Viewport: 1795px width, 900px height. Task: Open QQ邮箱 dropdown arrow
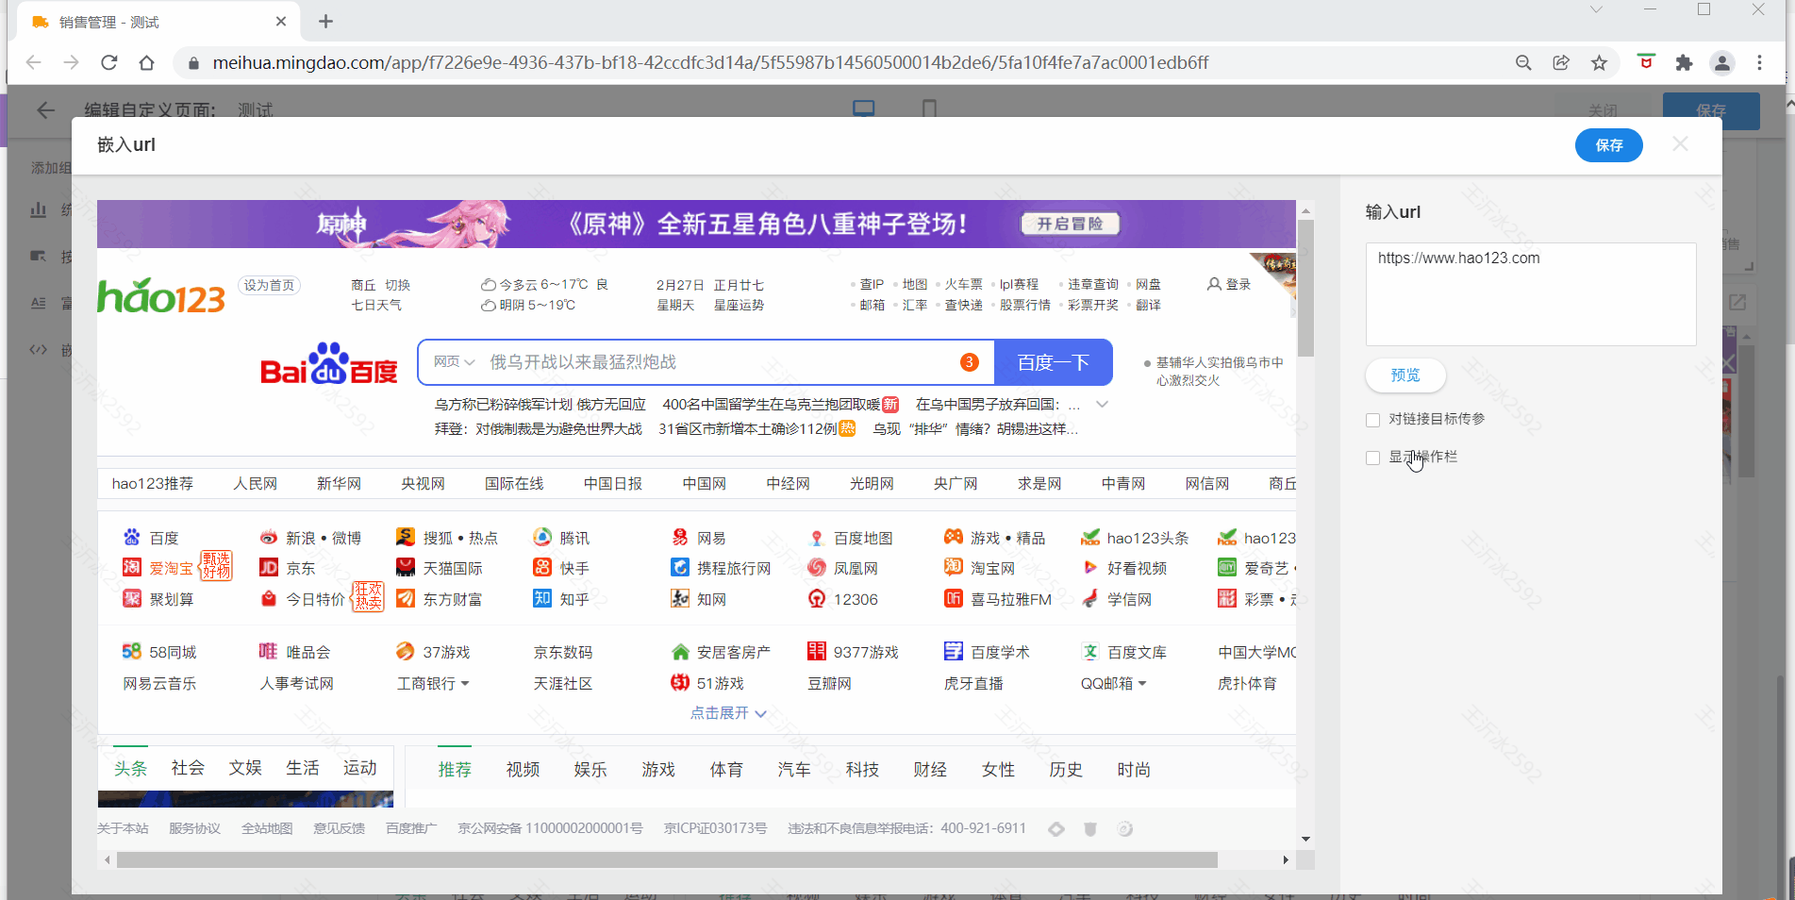tap(1142, 684)
